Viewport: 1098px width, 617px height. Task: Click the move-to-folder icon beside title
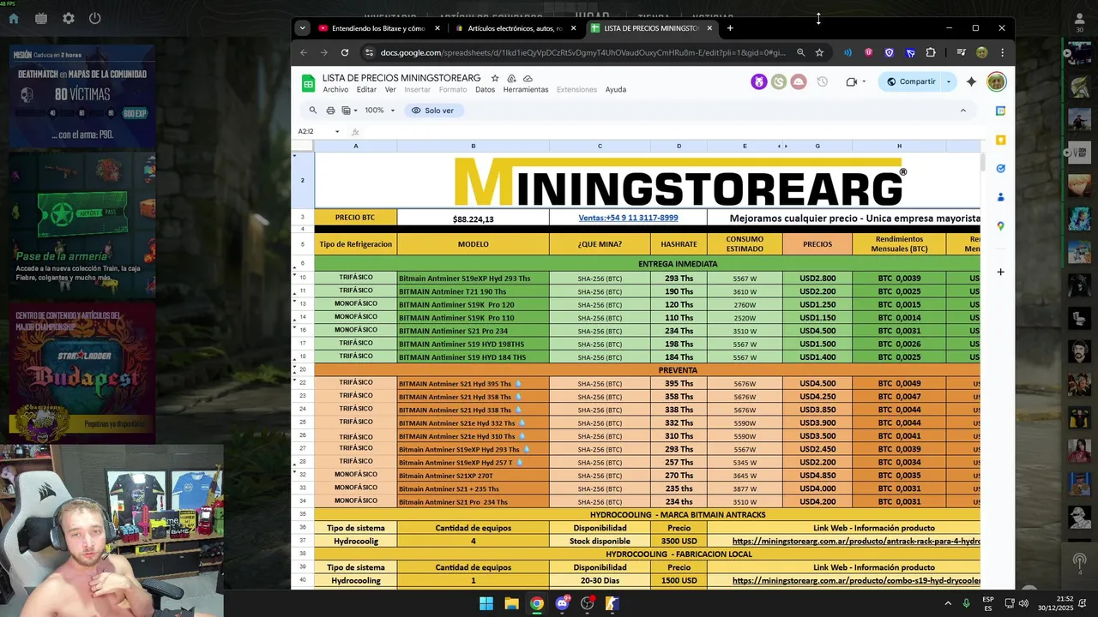pyautogui.click(x=511, y=78)
